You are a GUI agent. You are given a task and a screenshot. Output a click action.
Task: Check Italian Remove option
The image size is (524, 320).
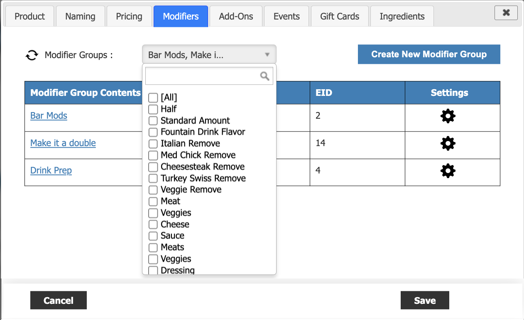[x=153, y=144]
